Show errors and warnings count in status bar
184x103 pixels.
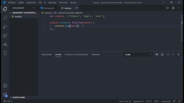pos(8,101)
